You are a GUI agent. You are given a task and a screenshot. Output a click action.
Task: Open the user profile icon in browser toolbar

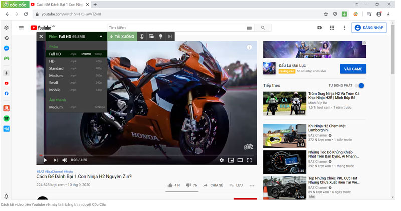[379, 14]
